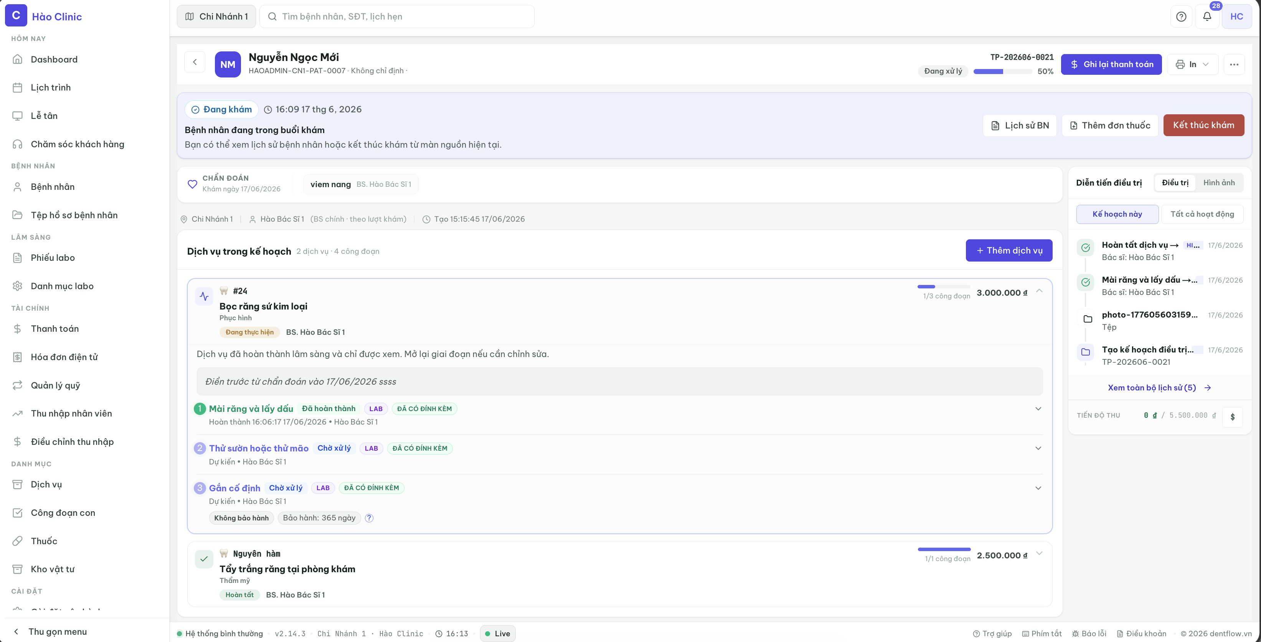This screenshot has width=1261, height=642.
Task: Click the Công đoạn con checkbox icon
Action: [18, 513]
